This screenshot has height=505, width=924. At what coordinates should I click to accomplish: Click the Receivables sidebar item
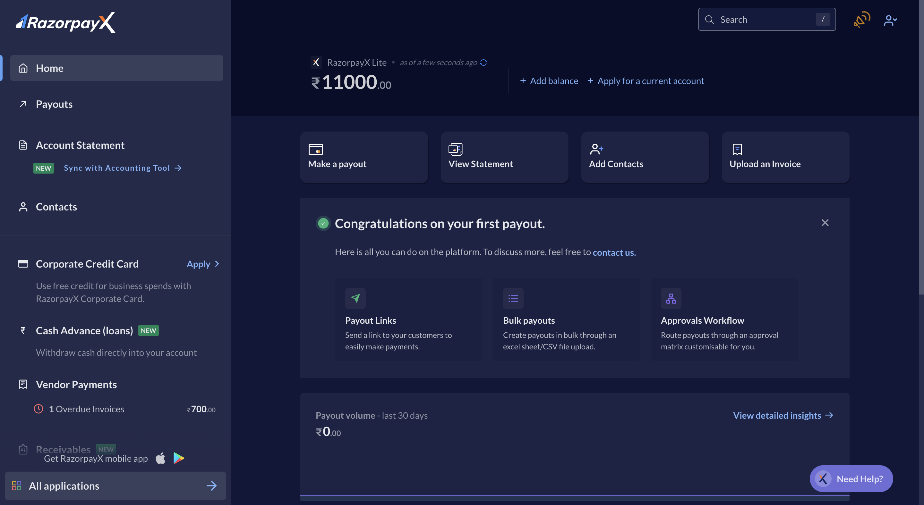63,449
